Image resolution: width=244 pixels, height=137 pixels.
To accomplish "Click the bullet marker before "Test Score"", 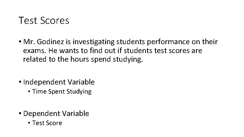I will (29, 123).
